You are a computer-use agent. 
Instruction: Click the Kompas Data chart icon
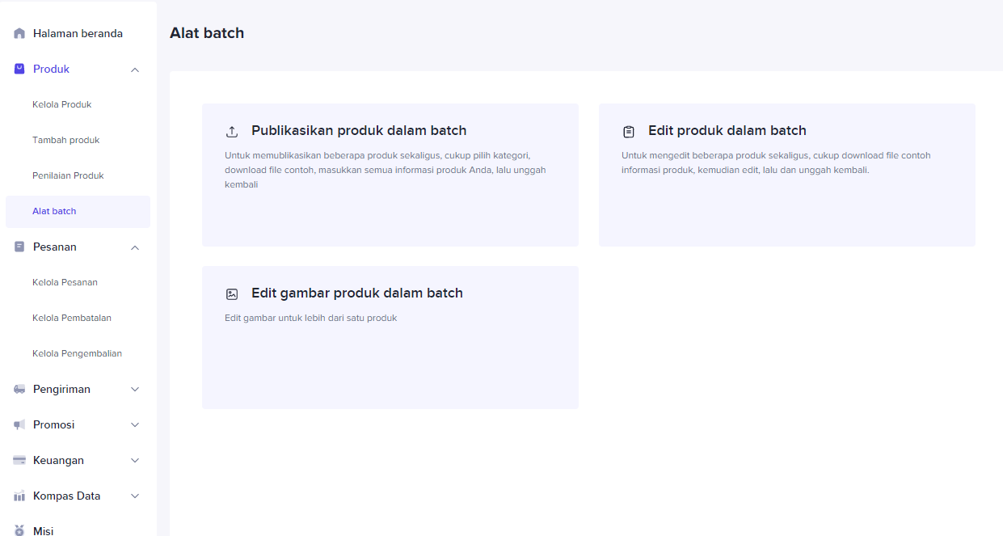19,496
